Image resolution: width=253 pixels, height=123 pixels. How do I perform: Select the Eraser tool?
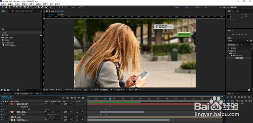coord(42,7)
